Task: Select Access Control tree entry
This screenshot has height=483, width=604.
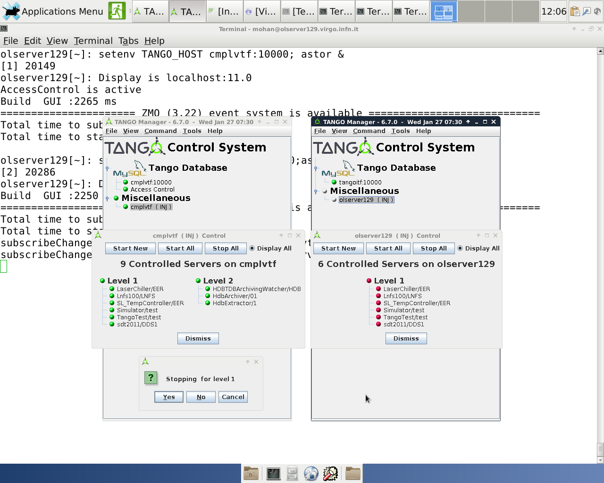Action: pyautogui.click(x=152, y=189)
